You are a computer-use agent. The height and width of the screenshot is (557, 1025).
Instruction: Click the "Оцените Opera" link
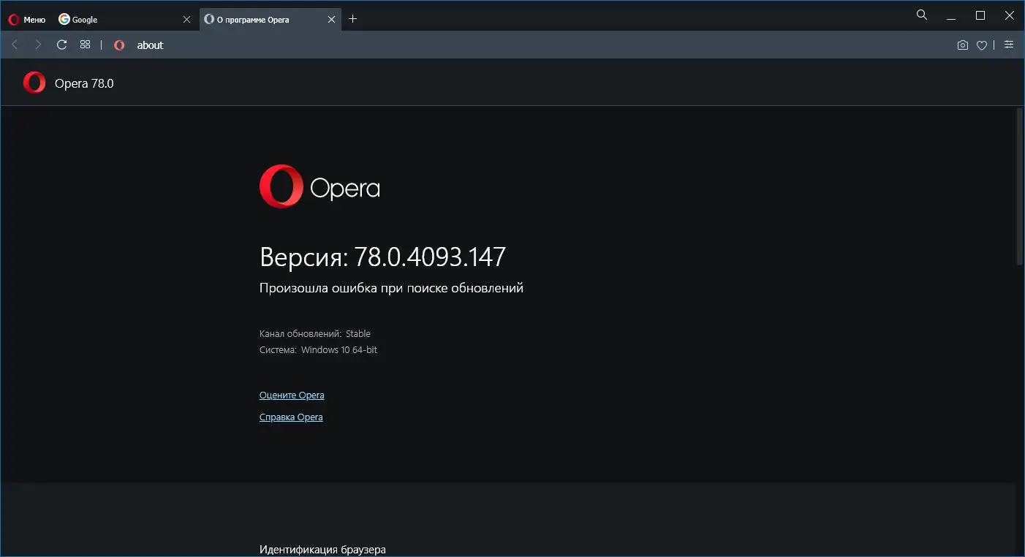pyautogui.click(x=292, y=395)
